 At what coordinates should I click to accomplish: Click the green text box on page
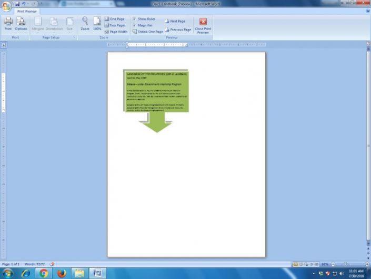coord(156,91)
